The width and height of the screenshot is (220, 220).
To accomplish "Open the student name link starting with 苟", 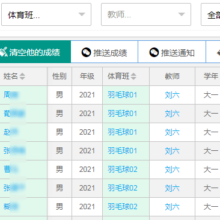I will click(14, 114).
